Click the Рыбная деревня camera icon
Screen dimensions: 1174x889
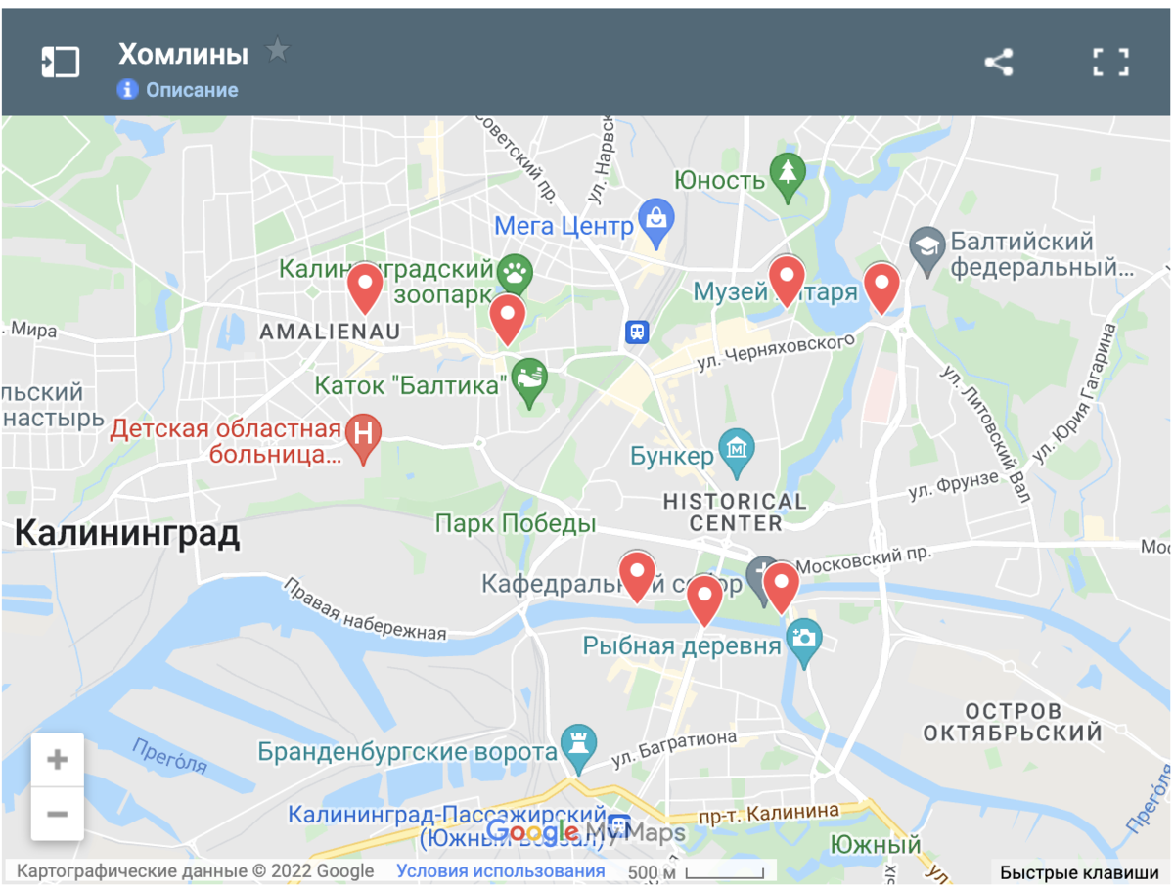coord(804,642)
